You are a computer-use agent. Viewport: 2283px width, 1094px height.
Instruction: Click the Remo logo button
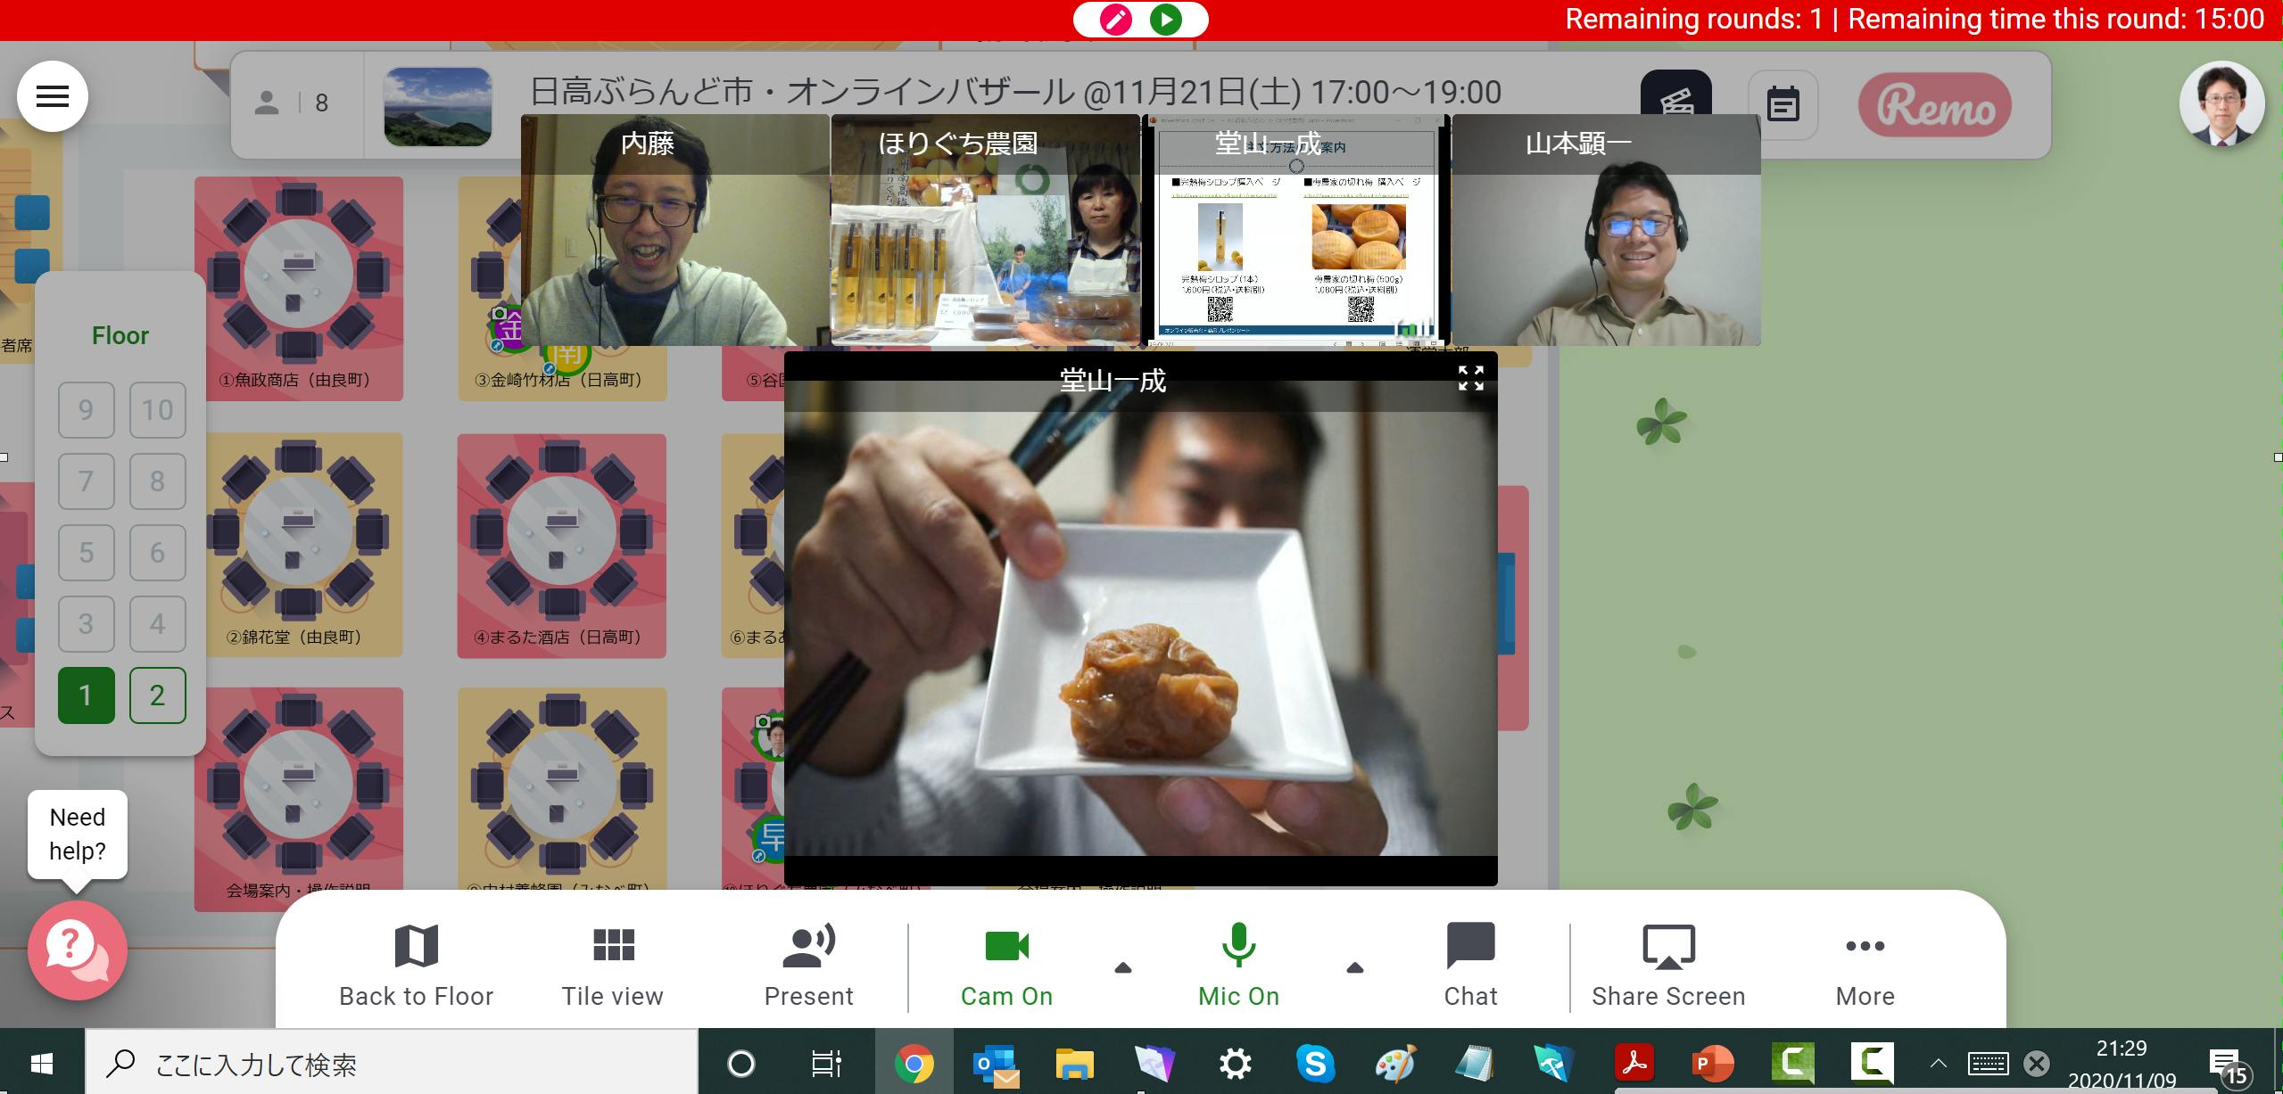1934,106
